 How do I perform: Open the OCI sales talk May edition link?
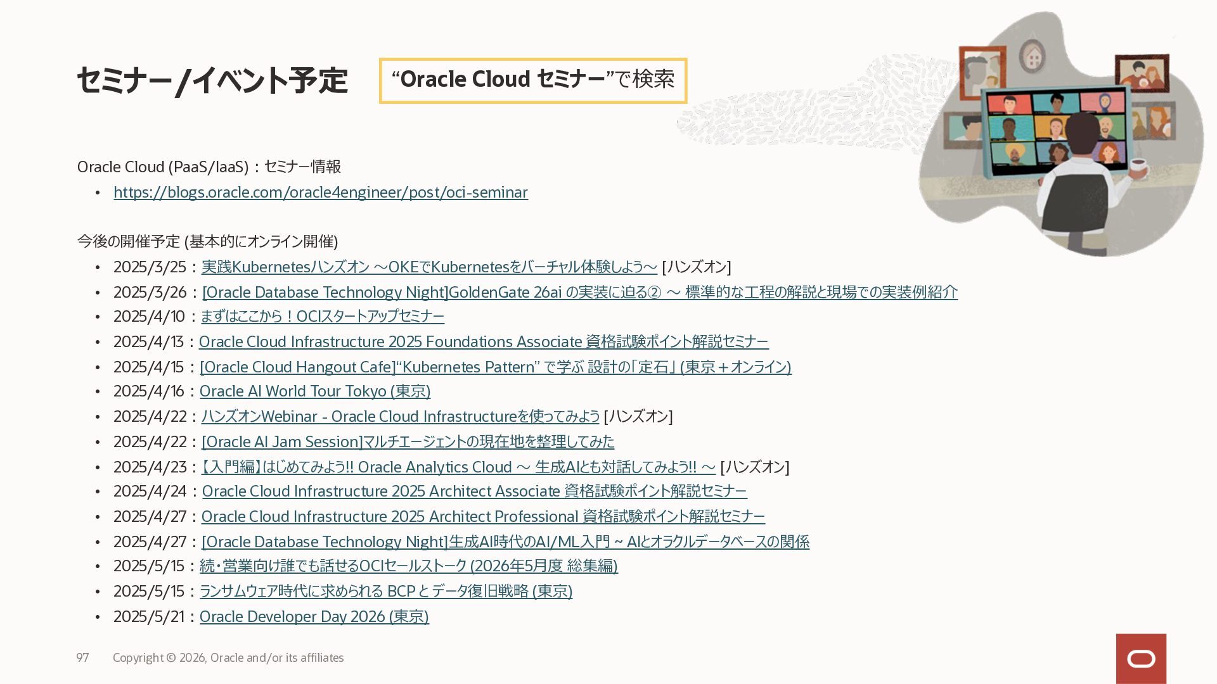tap(408, 566)
